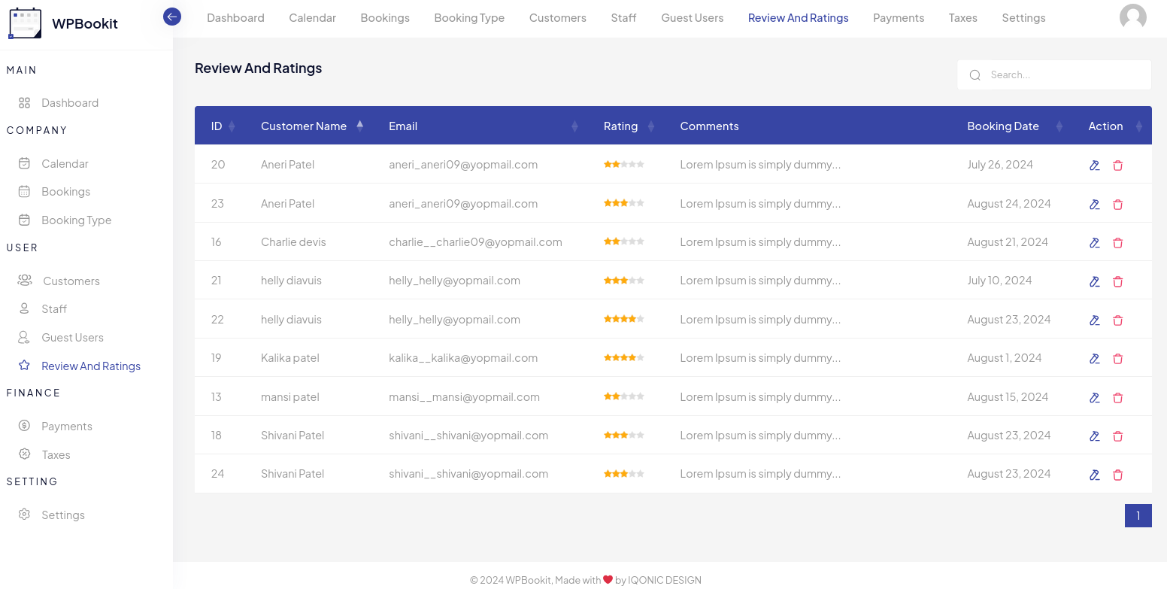Click the delete trash icon for ID 24
The width and height of the screenshot is (1167, 589).
tap(1118, 475)
